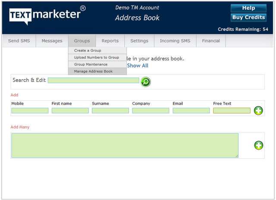Viewport: 276px width, 200px height.
Task: Focus the Search & Edit text field
Action: click(94, 80)
